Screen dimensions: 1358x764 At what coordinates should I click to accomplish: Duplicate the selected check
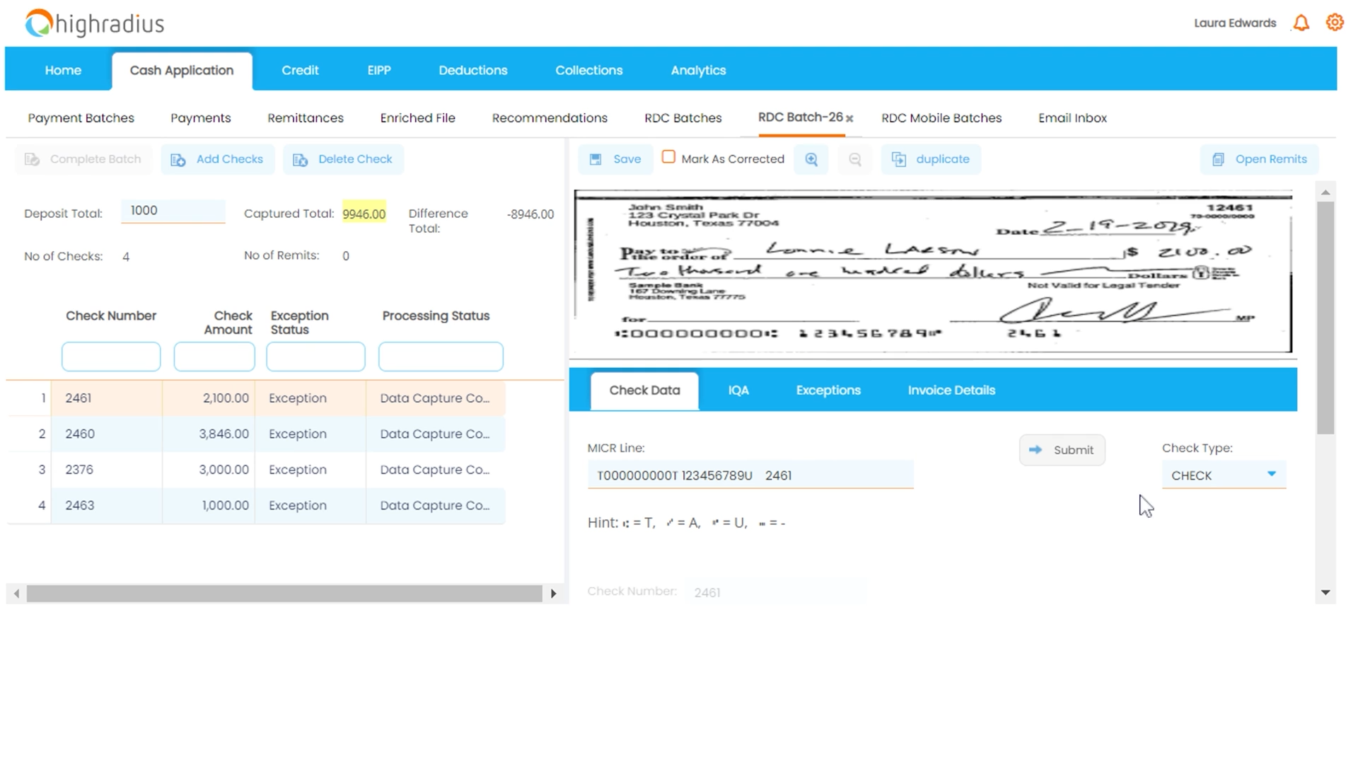(931, 159)
